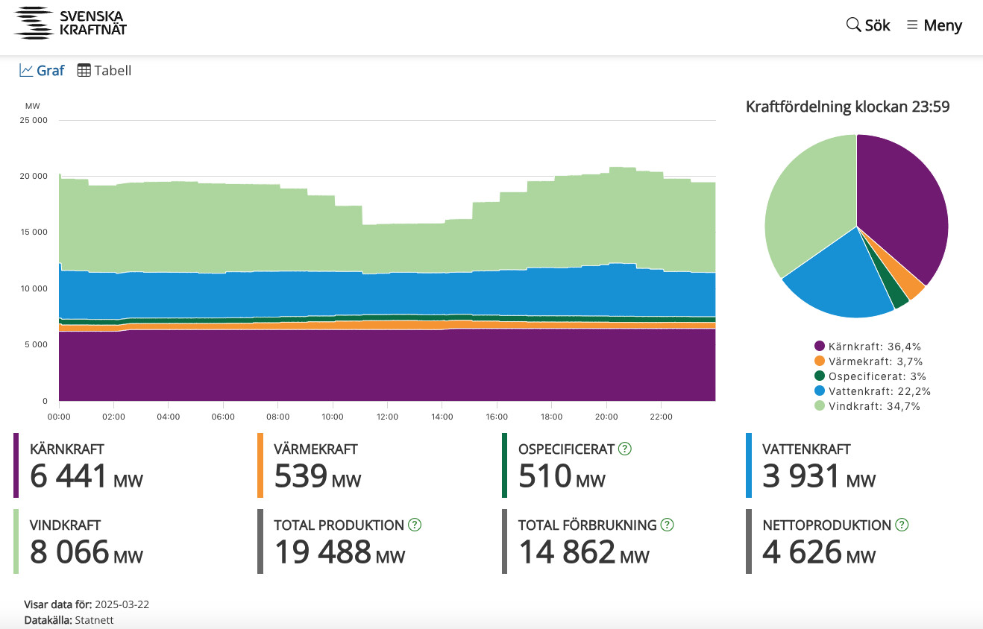This screenshot has height=629, width=983.
Task: Toggle Kärnkraft in the pie legend
Action: (867, 347)
